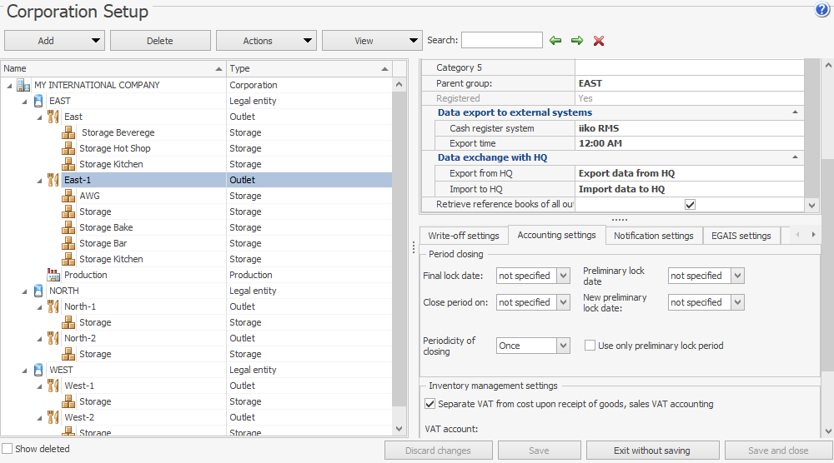Toggle Use only preliminary lock period
Viewport: 834px width, 463px height.
(590, 346)
